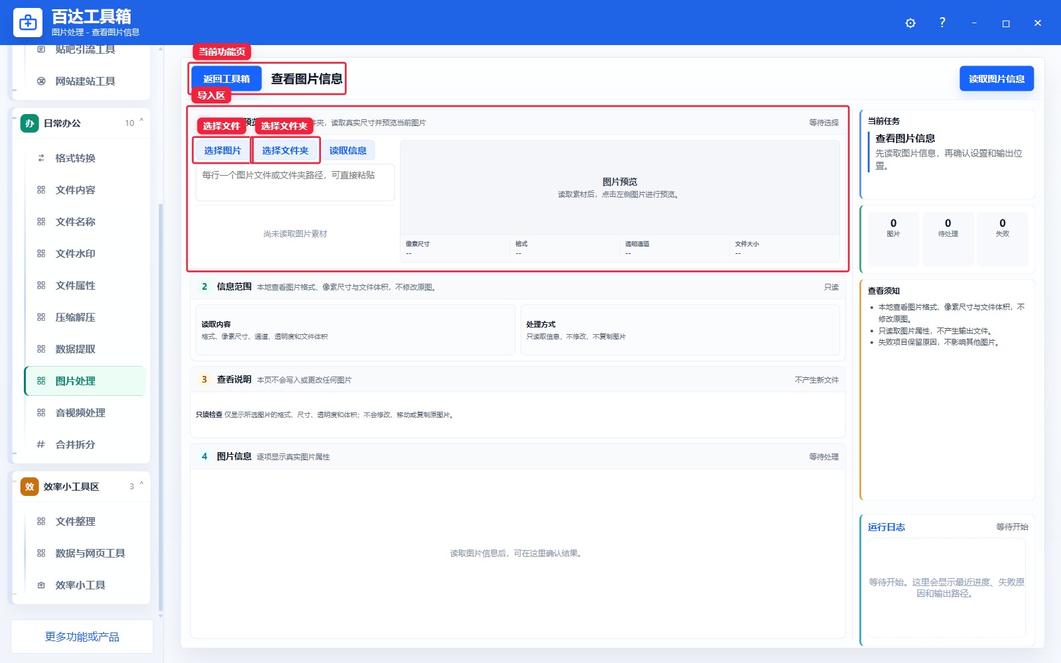Collapse the 日常办公 section chevron
The width and height of the screenshot is (1061, 663).
[141, 122]
